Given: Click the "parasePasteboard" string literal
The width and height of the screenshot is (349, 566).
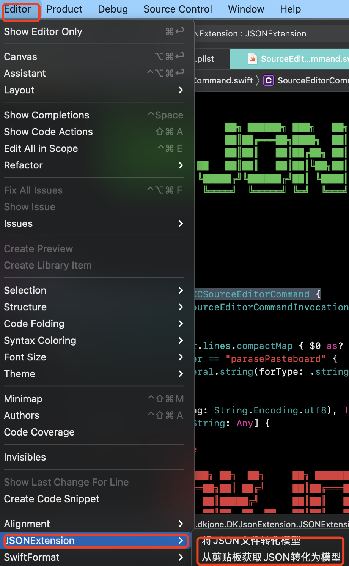Looking at the screenshot, I should (x=276, y=358).
